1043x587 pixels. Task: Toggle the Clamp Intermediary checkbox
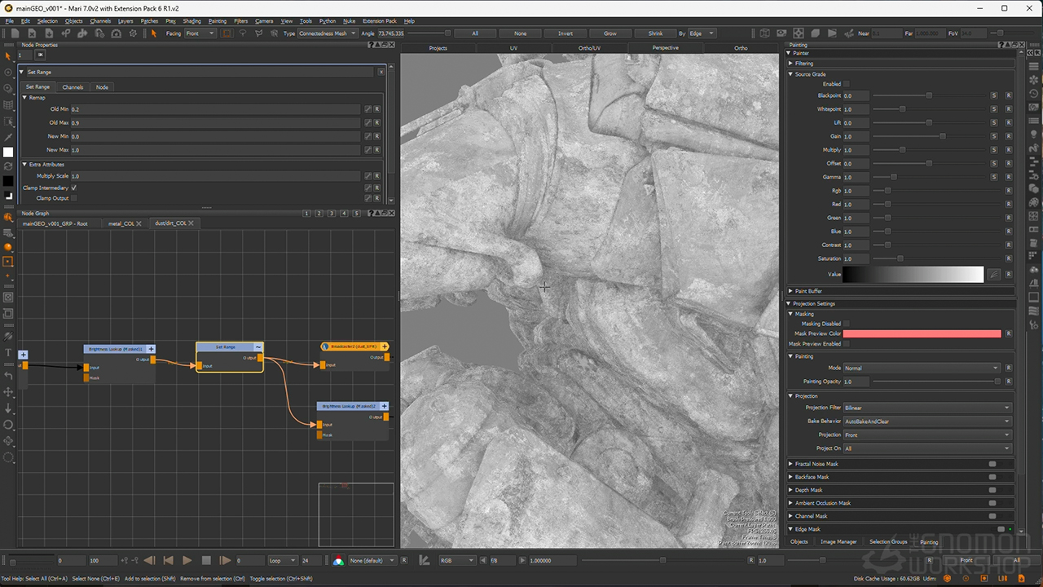tap(74, 188)
